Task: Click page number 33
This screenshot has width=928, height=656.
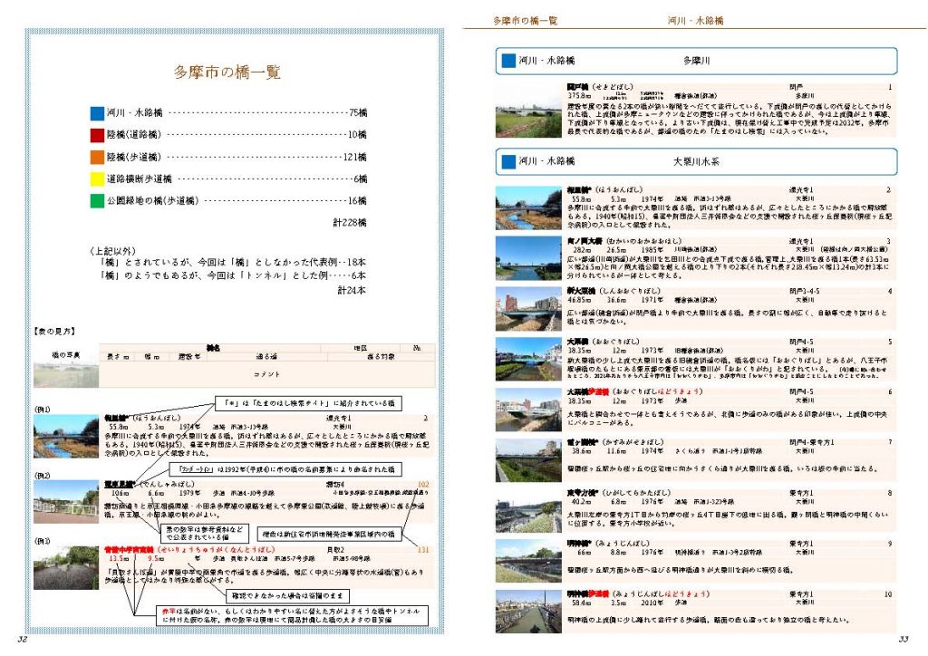Action: coord(904,640)
